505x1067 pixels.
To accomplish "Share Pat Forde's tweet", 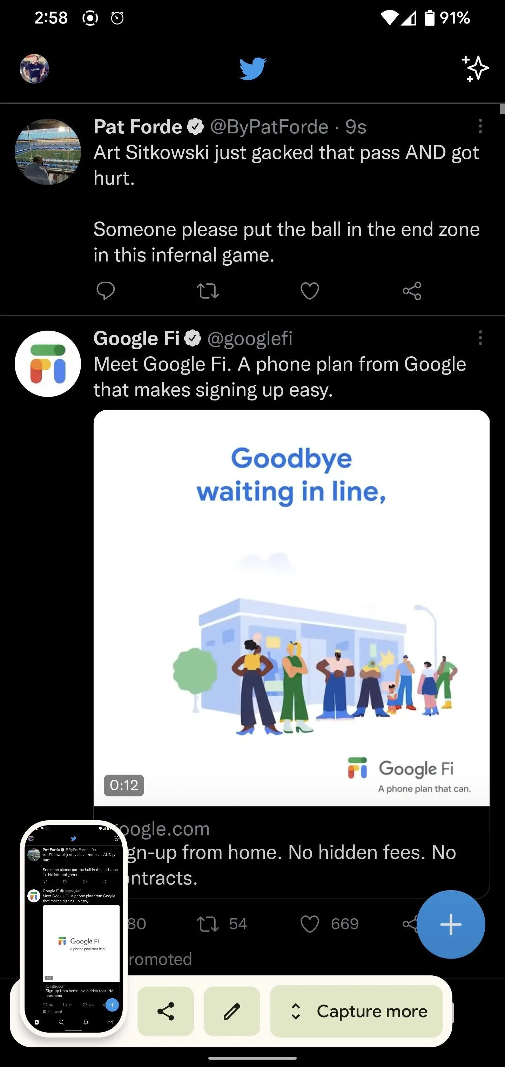I will coord(412,290).
